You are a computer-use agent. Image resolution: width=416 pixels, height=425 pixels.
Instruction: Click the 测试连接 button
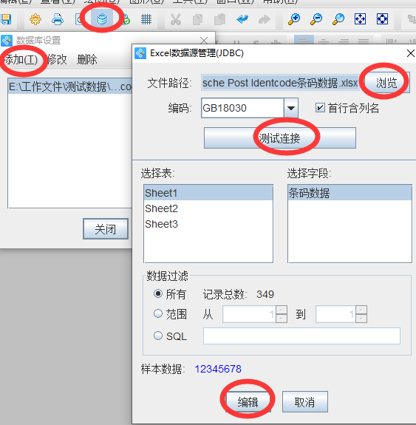(280, 138)
